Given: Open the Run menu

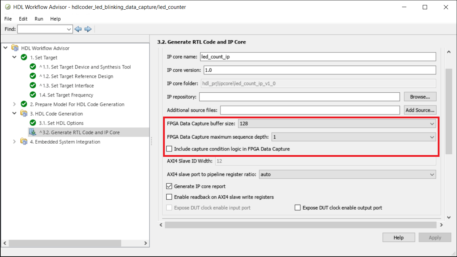Looking at the screenshot, I should [x=39, y=19].
